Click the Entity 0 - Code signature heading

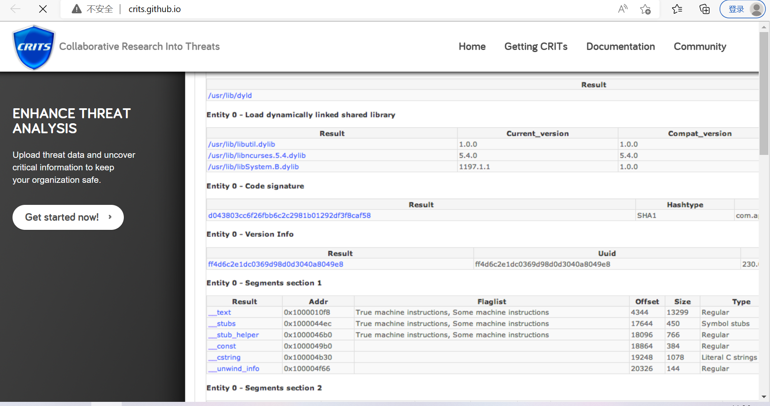click(x=255, y=186)
